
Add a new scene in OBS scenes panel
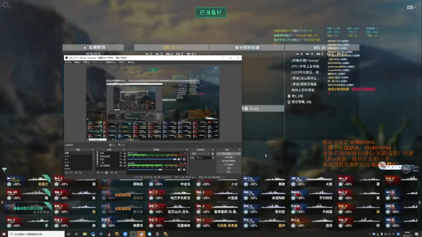point(67,172)
